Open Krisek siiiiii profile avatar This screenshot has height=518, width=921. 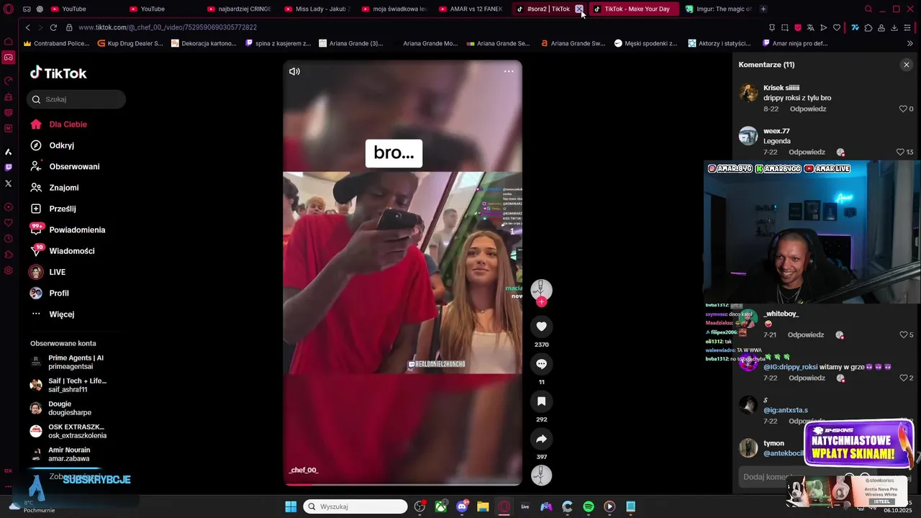coord(748,93)
